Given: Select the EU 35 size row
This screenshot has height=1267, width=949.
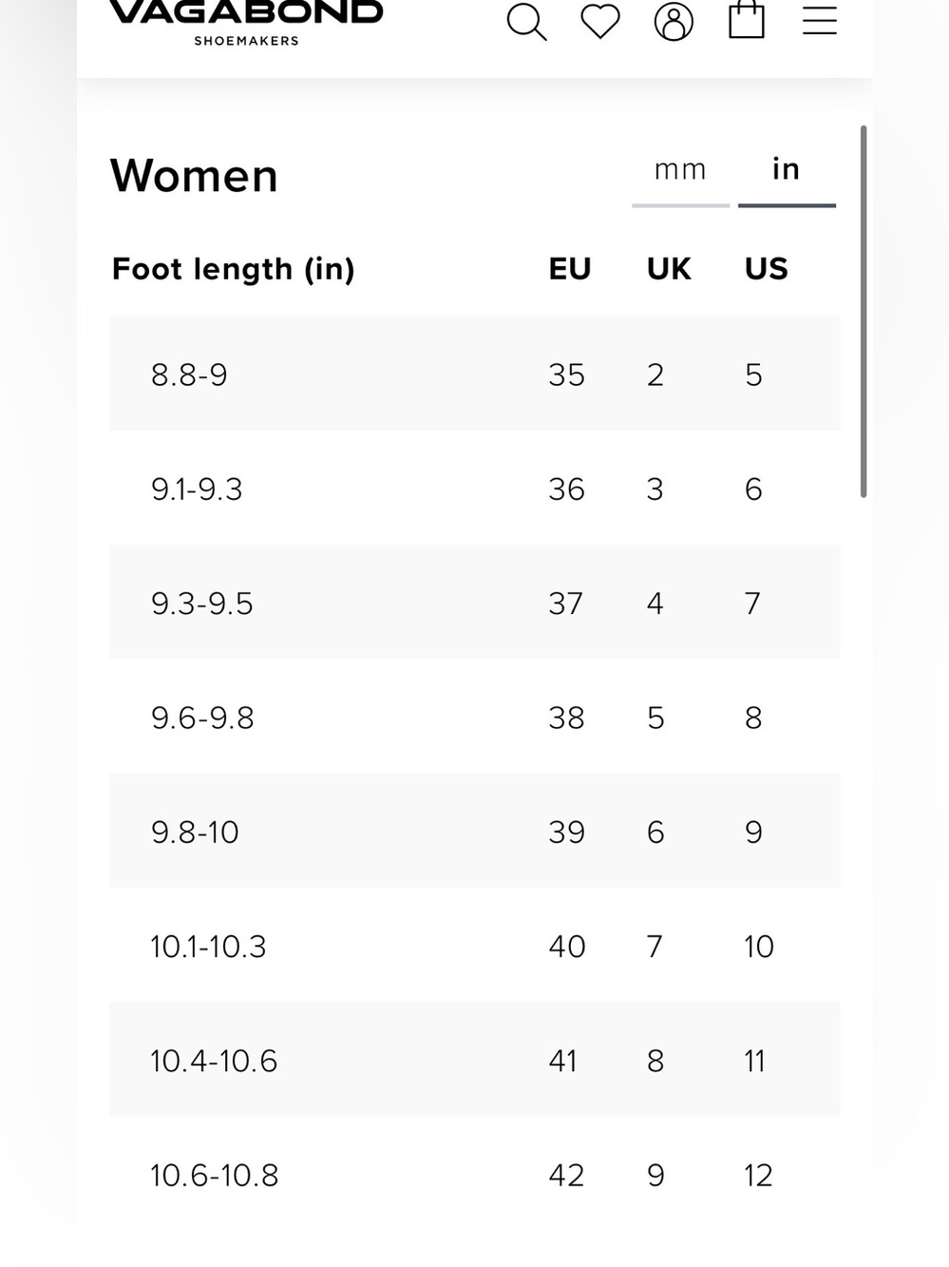Looking at the screenshot, I should [x=475, y=374].
